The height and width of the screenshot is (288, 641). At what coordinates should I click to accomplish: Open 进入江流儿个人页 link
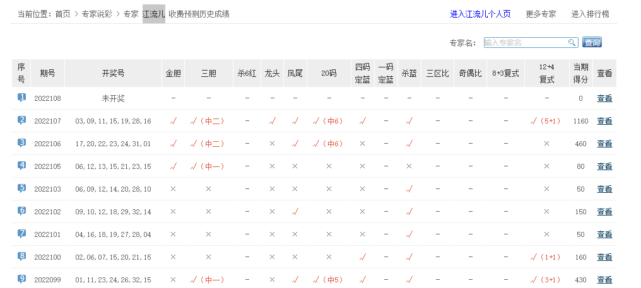click(480, 14)
